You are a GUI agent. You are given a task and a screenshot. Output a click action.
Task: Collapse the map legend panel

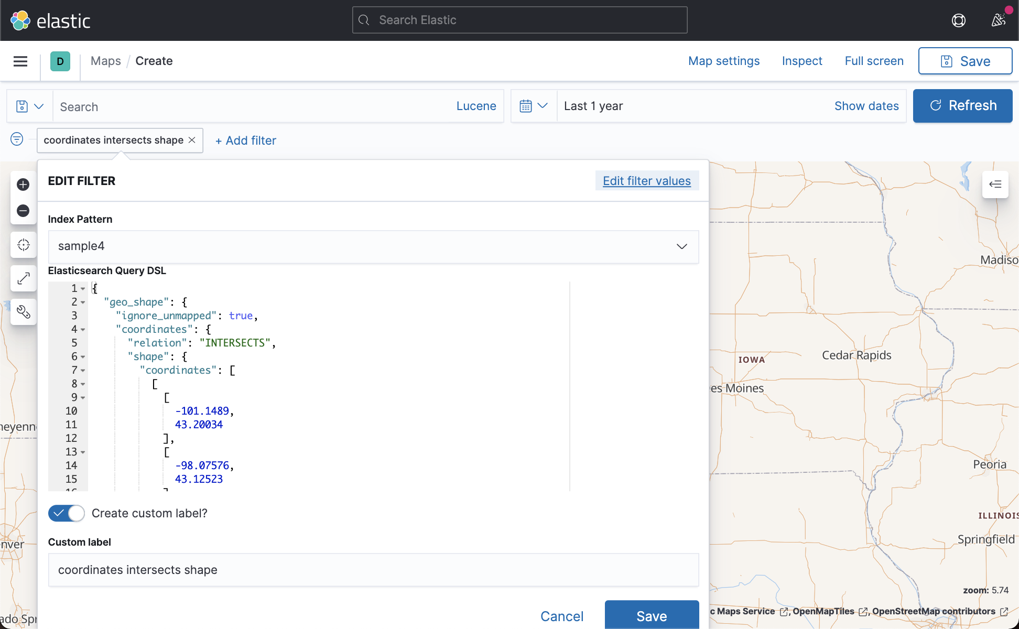995,185
